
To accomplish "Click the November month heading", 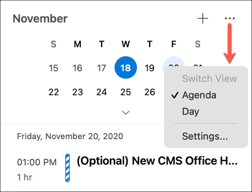I will click(40, 19).
